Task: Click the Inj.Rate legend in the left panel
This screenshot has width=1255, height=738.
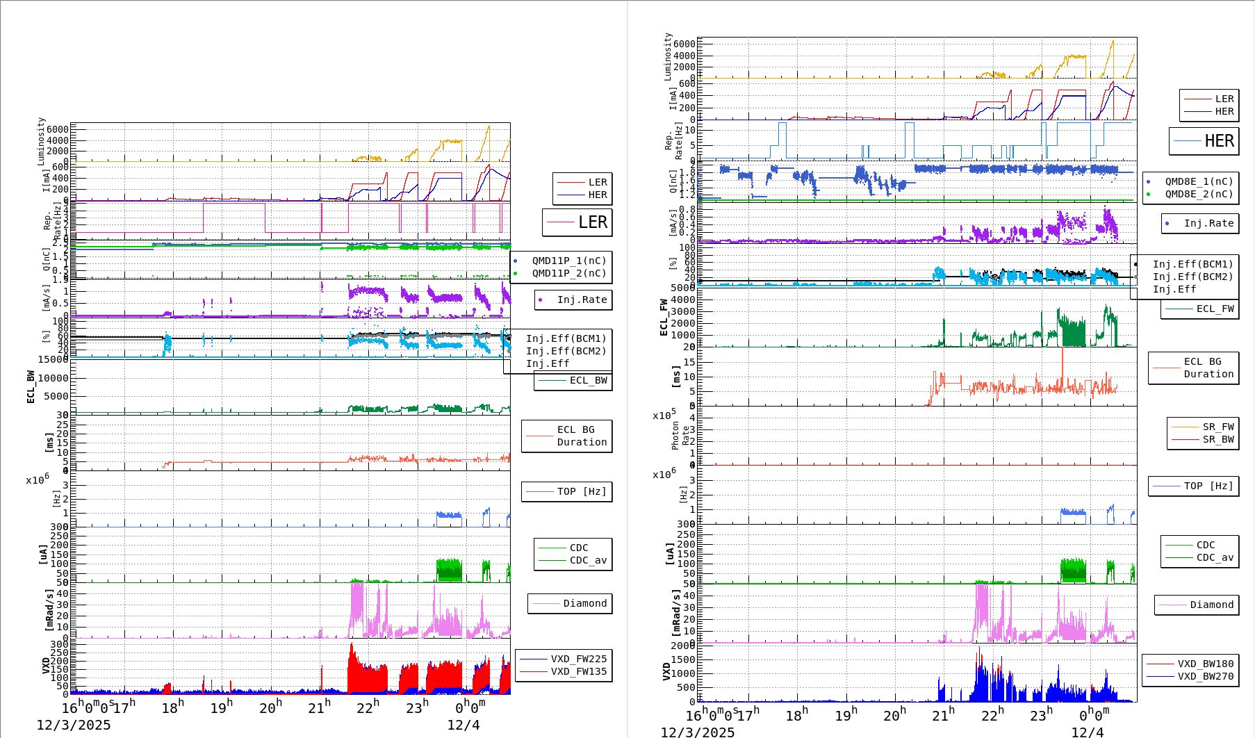Action: pos(573,300)
